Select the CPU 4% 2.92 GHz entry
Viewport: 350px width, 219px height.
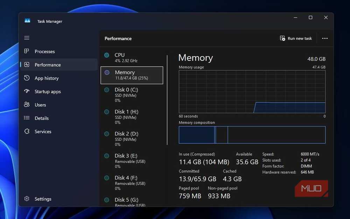pos(132,58)
